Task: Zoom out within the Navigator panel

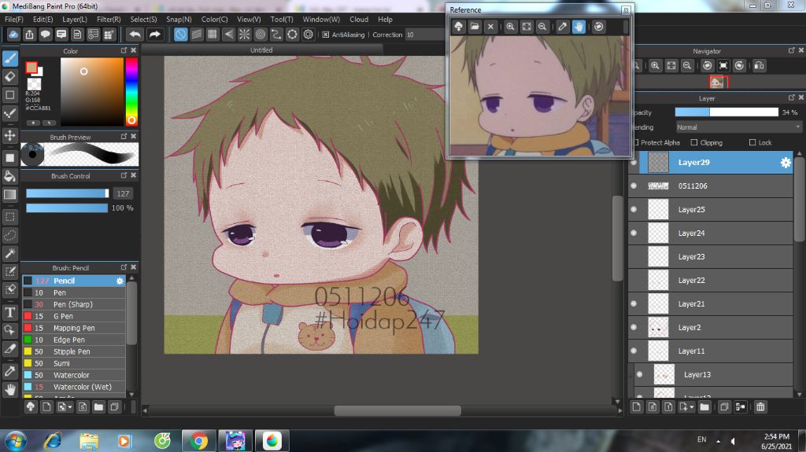Action: pos(686,66)
